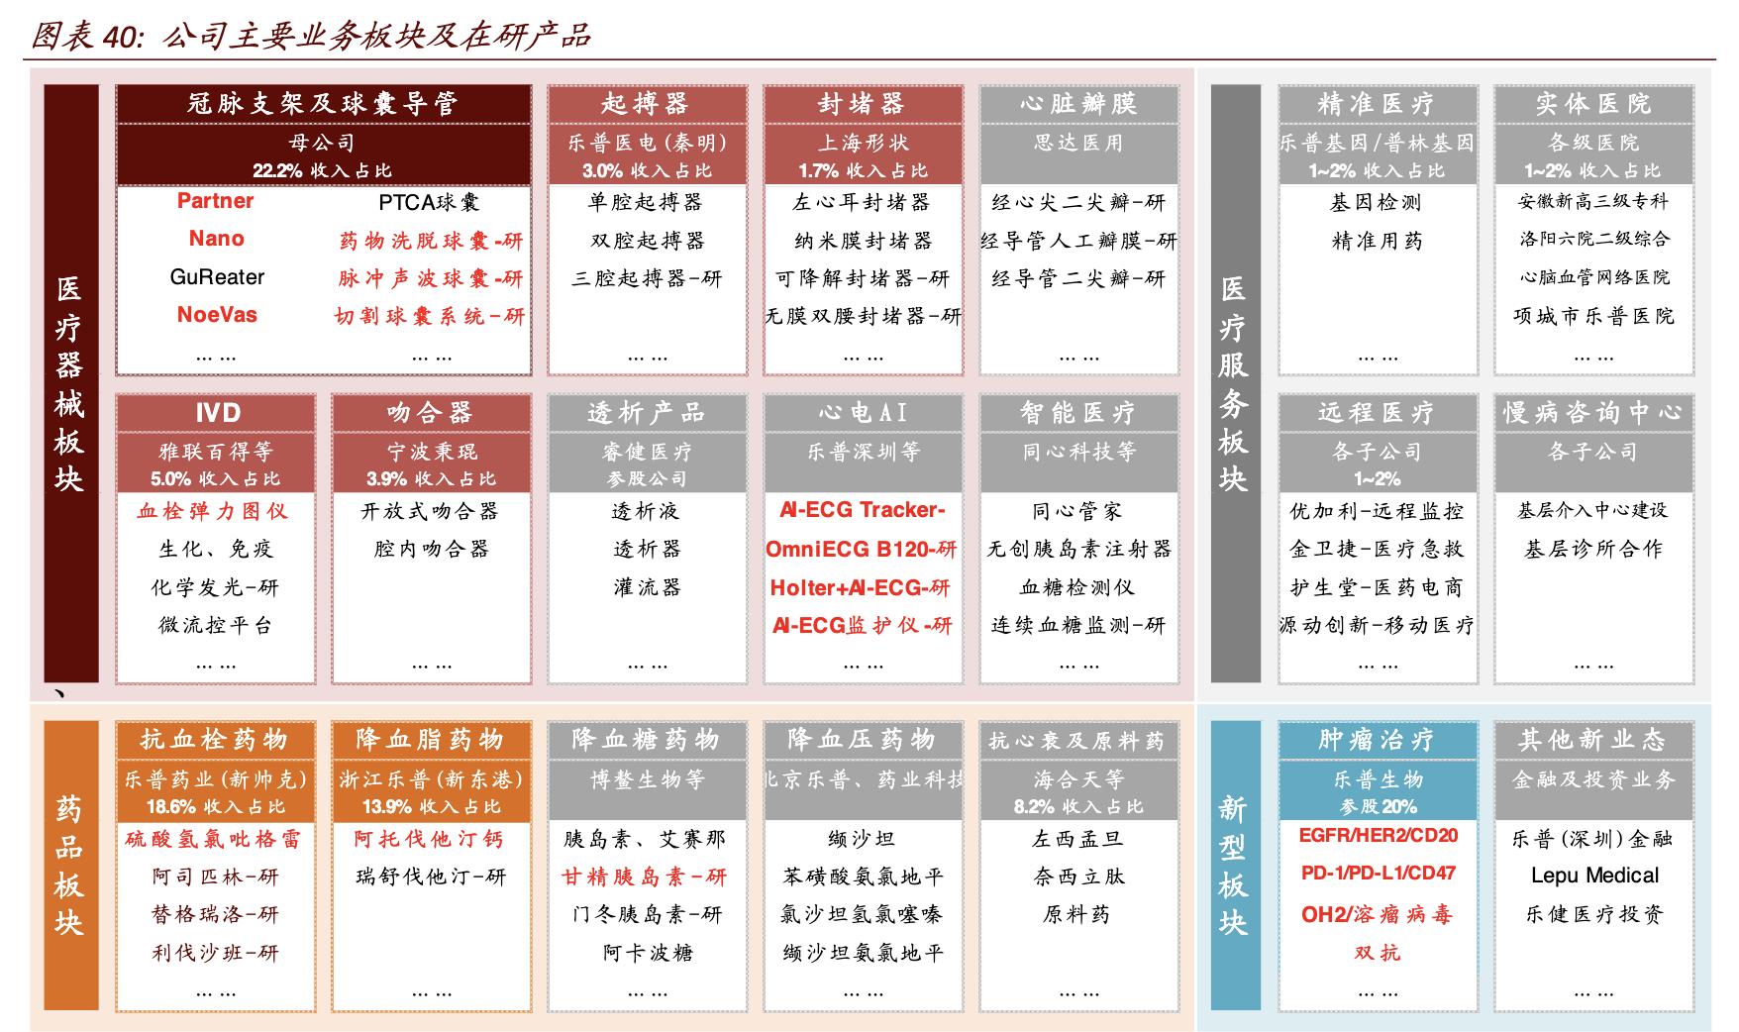Select the AI-ECG Tracker entry
The image size is (1739, 1032).
point(861,510)
